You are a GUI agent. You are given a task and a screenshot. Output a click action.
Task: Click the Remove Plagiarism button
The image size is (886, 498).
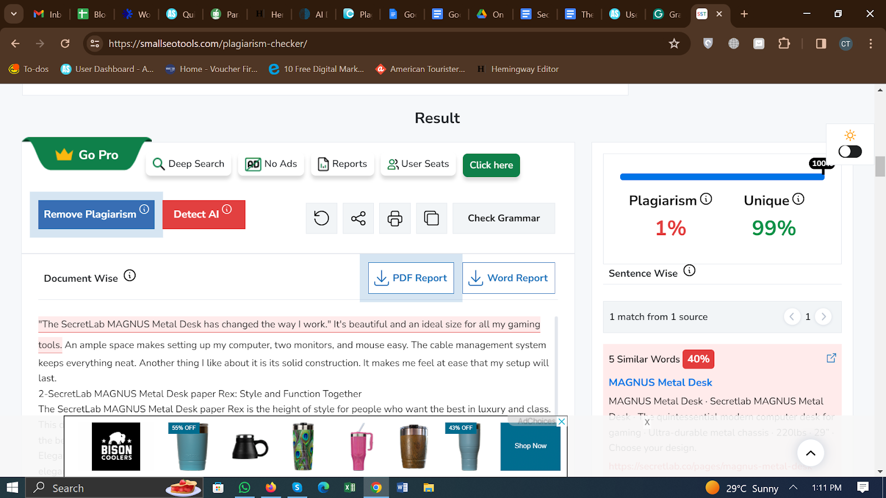pos(96,215)
